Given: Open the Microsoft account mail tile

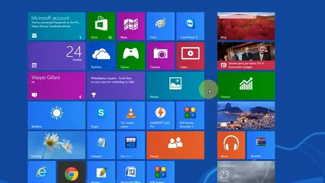Looking at the screenshot, I should tap(56, 26).
